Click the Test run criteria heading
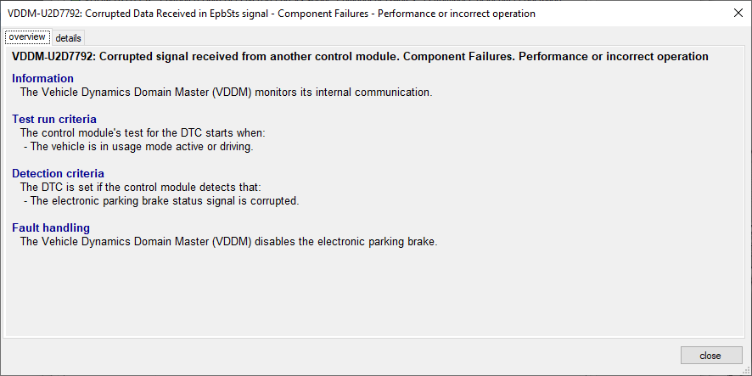 coord(54,119)
